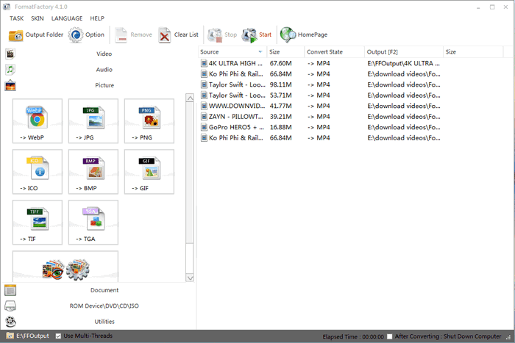
Task: Click the Source column sort arrow
Action: (260, 52)
